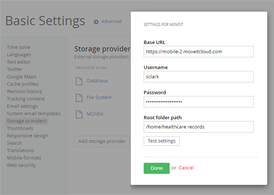Image resolution: width=274 pixels, height=195 pixels.
Task: Select Storage providers in the sidebar
Action: (x=26, y=121)
